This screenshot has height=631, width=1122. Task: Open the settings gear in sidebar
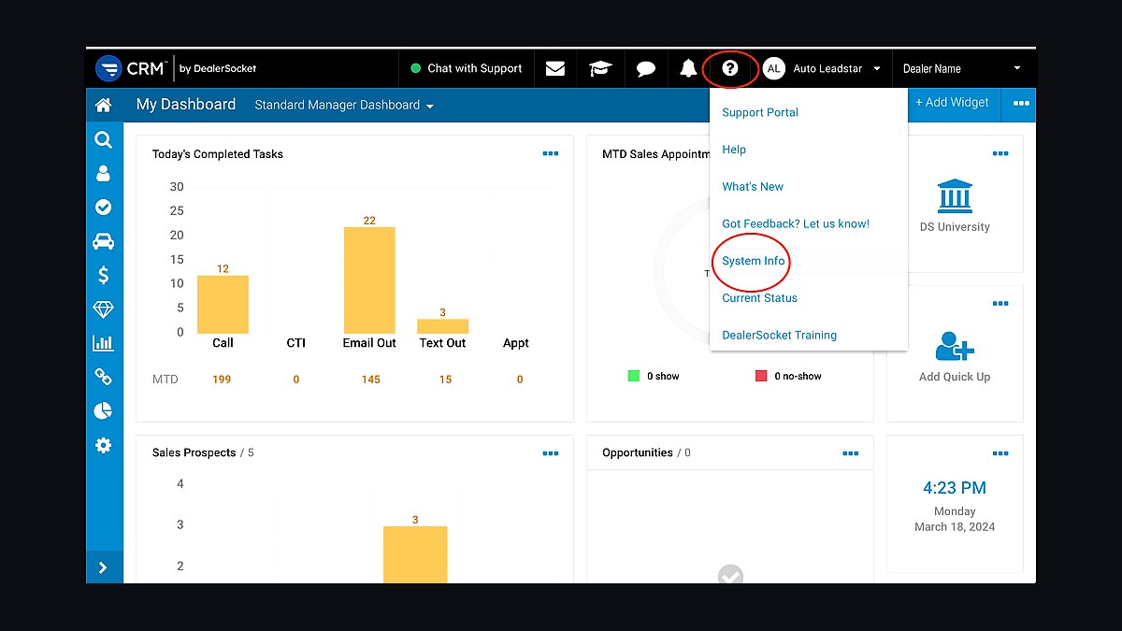104,445
